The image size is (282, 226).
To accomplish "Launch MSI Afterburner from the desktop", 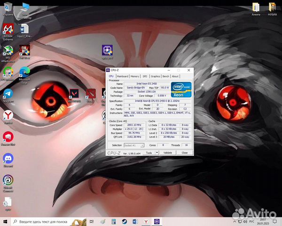I will pos(8,51).
